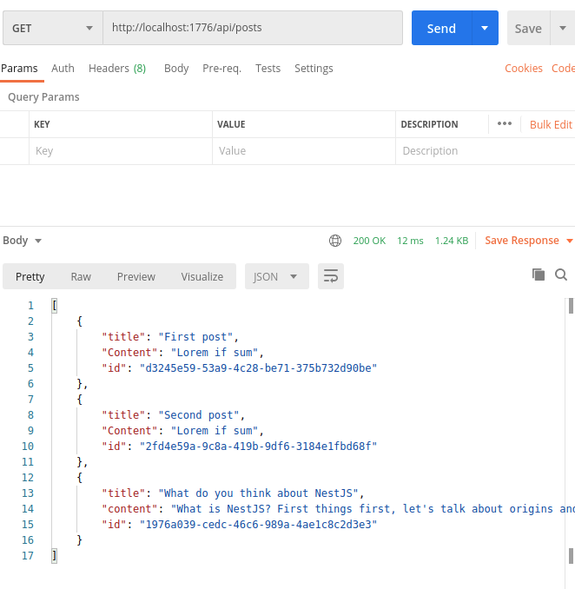Screen dimensions: 575x589
Task: Select the Pretty response view
Action: tap(30, 276)
